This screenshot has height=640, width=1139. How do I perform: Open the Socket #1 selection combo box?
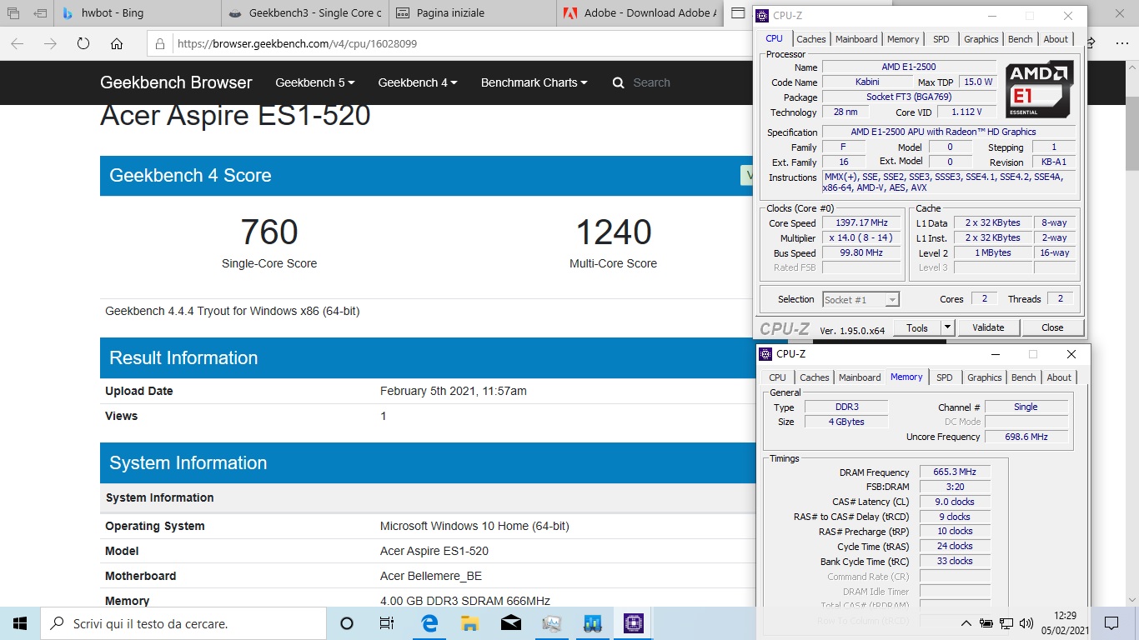pos(861,299)
